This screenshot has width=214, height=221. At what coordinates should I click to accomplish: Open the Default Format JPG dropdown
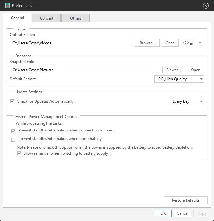pos(179,79)
